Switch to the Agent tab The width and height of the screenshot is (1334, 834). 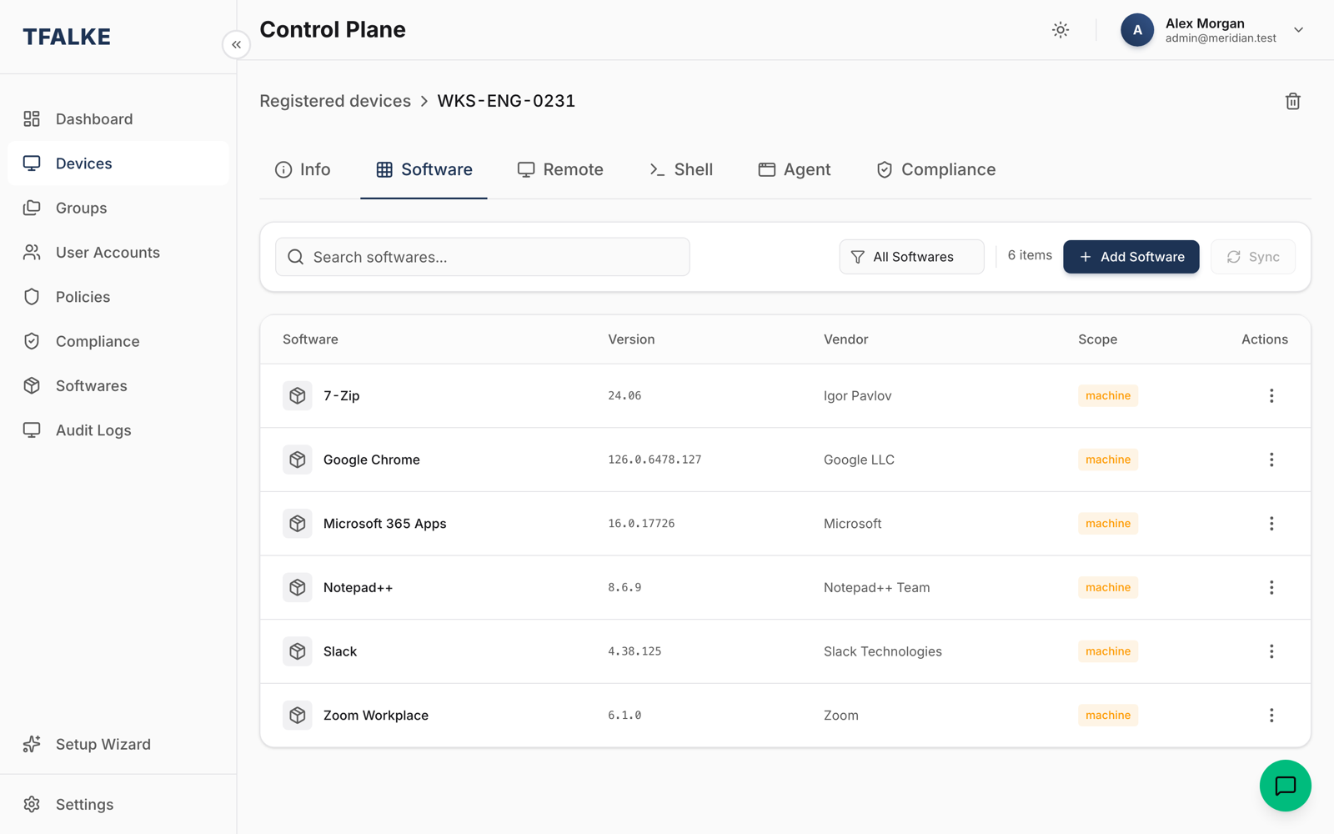[x=795, y=170]
